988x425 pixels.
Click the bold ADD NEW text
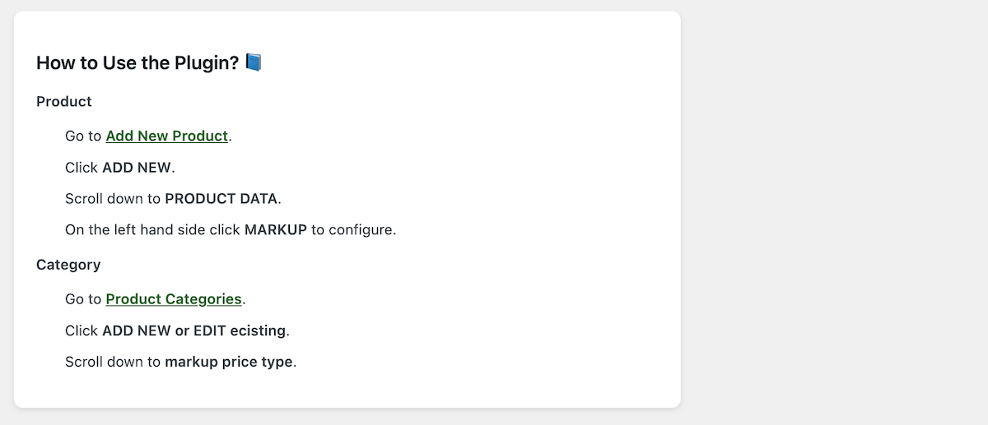coord(137,168)
